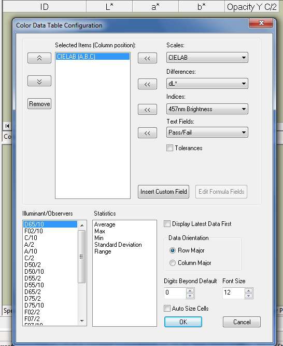The image size is (283, 346).
Task: Select Row Major data orientation
Action: point(173,250)
